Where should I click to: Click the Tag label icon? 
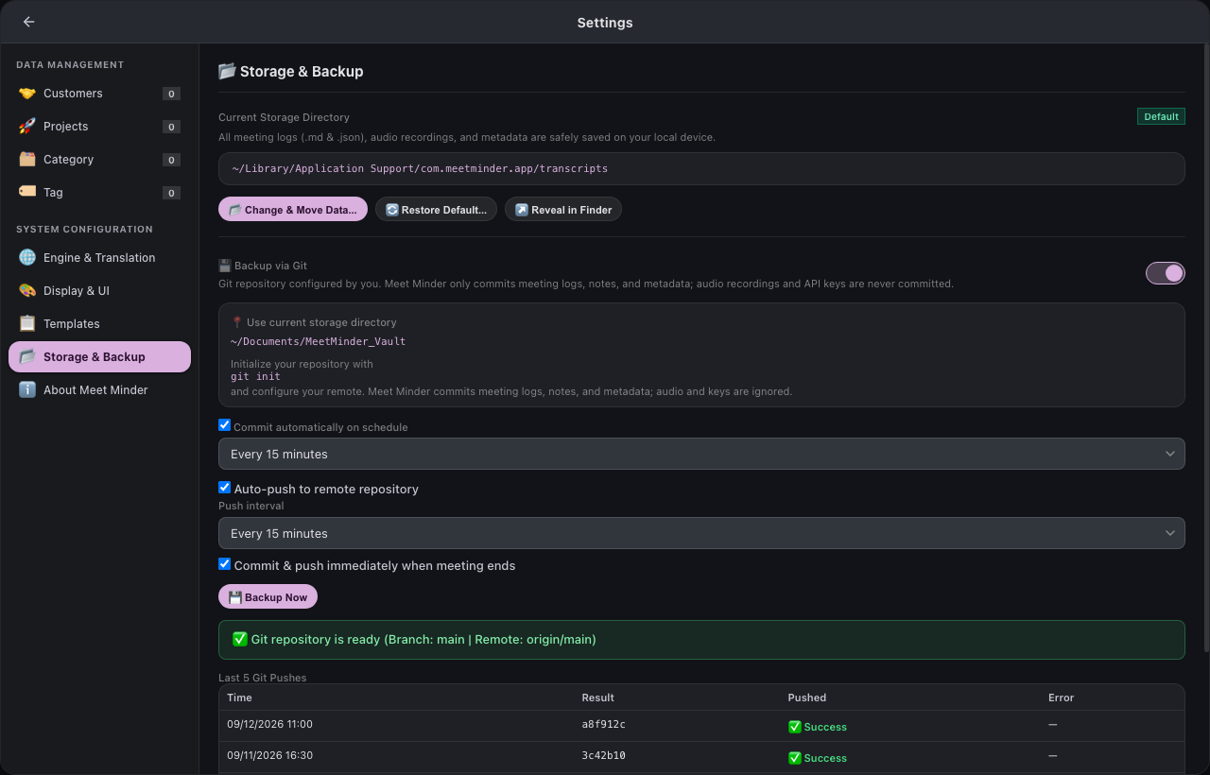(x=27, y=192)
